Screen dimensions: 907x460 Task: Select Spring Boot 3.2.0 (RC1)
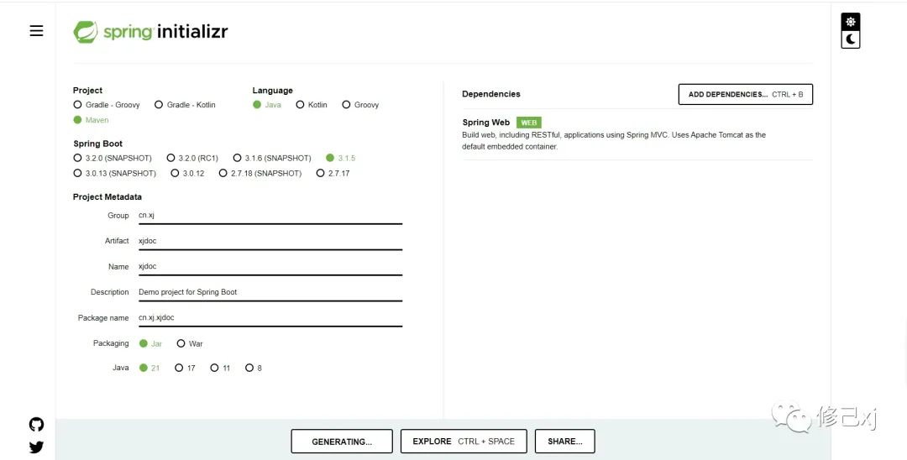coord(192,158)
